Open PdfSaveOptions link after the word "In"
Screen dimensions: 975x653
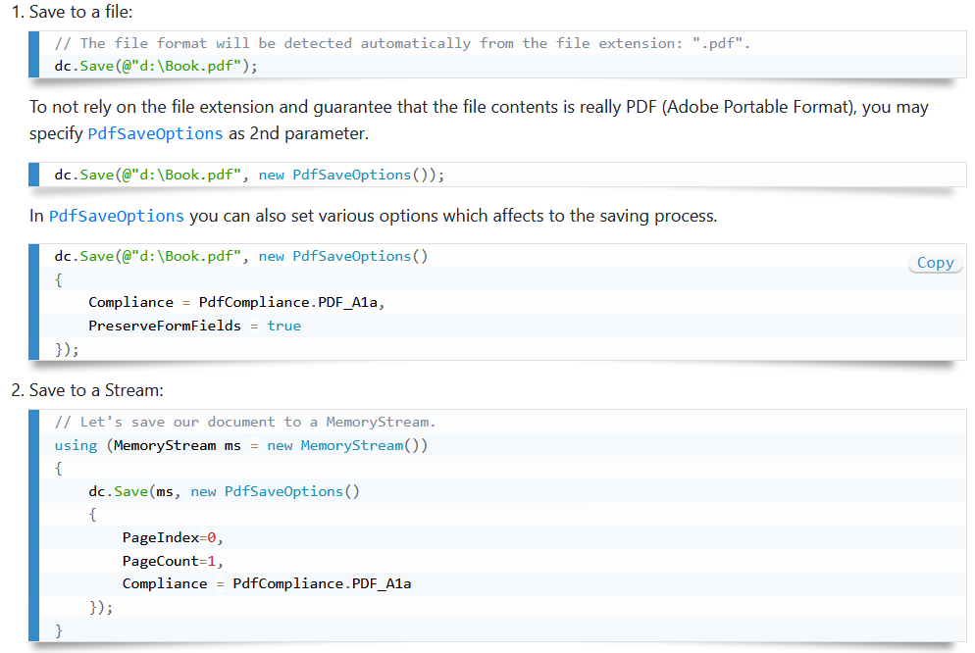click(x=116, y=216)
